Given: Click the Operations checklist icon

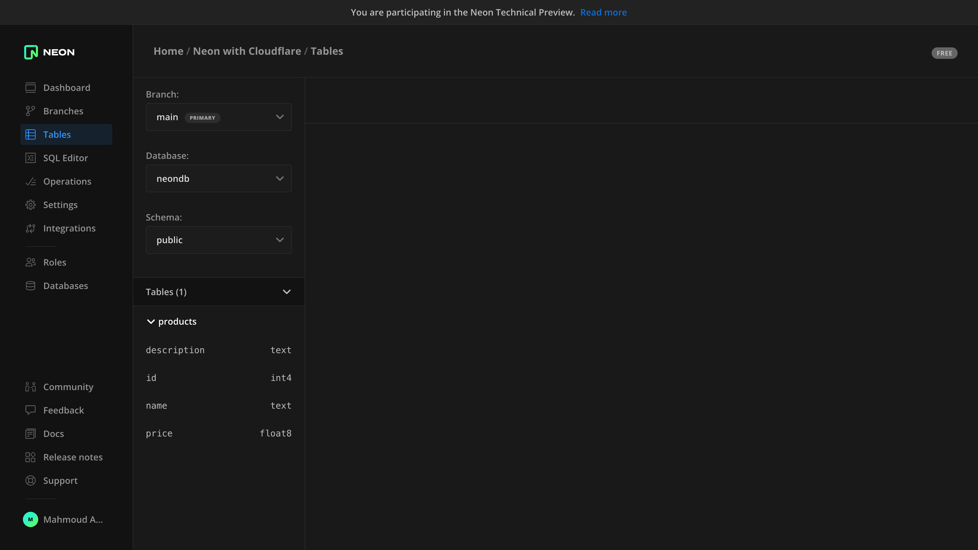Looking at the screenshot, I should 30,182.
